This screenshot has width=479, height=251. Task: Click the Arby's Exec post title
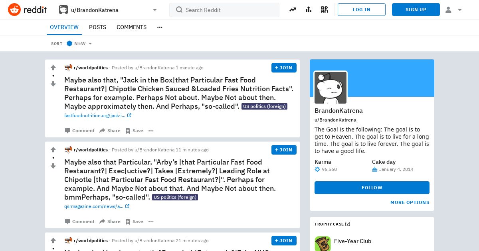click(x=170, y=179)
